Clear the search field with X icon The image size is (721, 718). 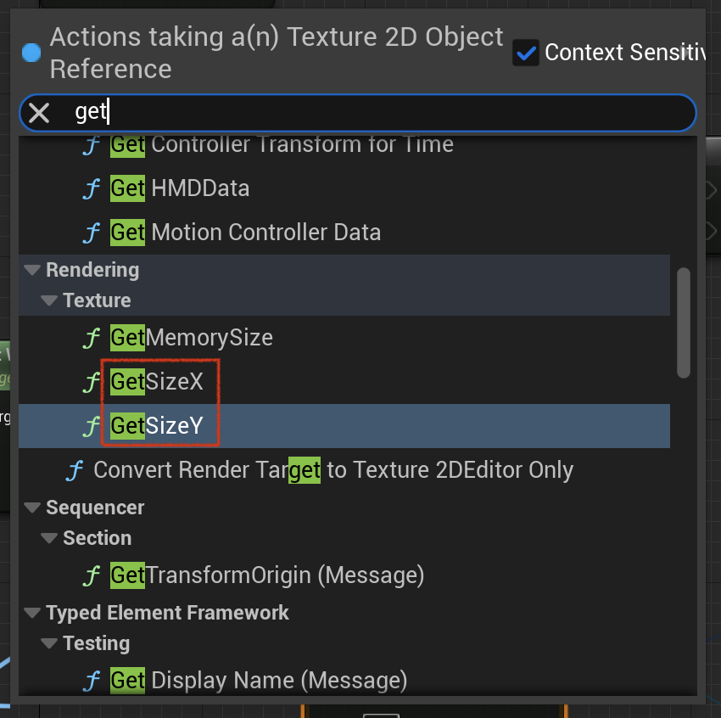pyautogui.click(x=39, y=113)
